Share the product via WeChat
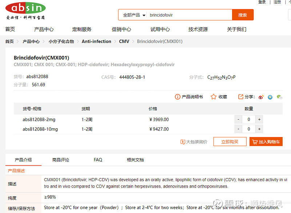The image size is (291, 213). pyautogui.click(x=279, y=97)
